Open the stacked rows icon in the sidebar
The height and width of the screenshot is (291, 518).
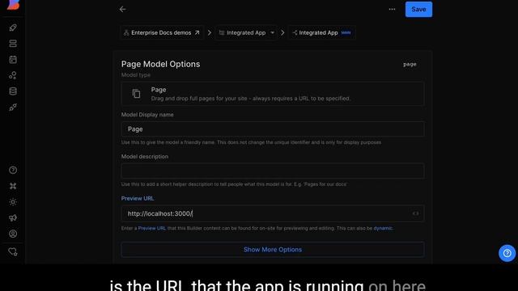tap(13, 44)
